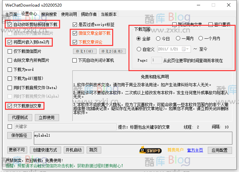Enable 下载为pdf(推荐) checkbox
The height and width of the screenshot is (172, 239).
10,78
